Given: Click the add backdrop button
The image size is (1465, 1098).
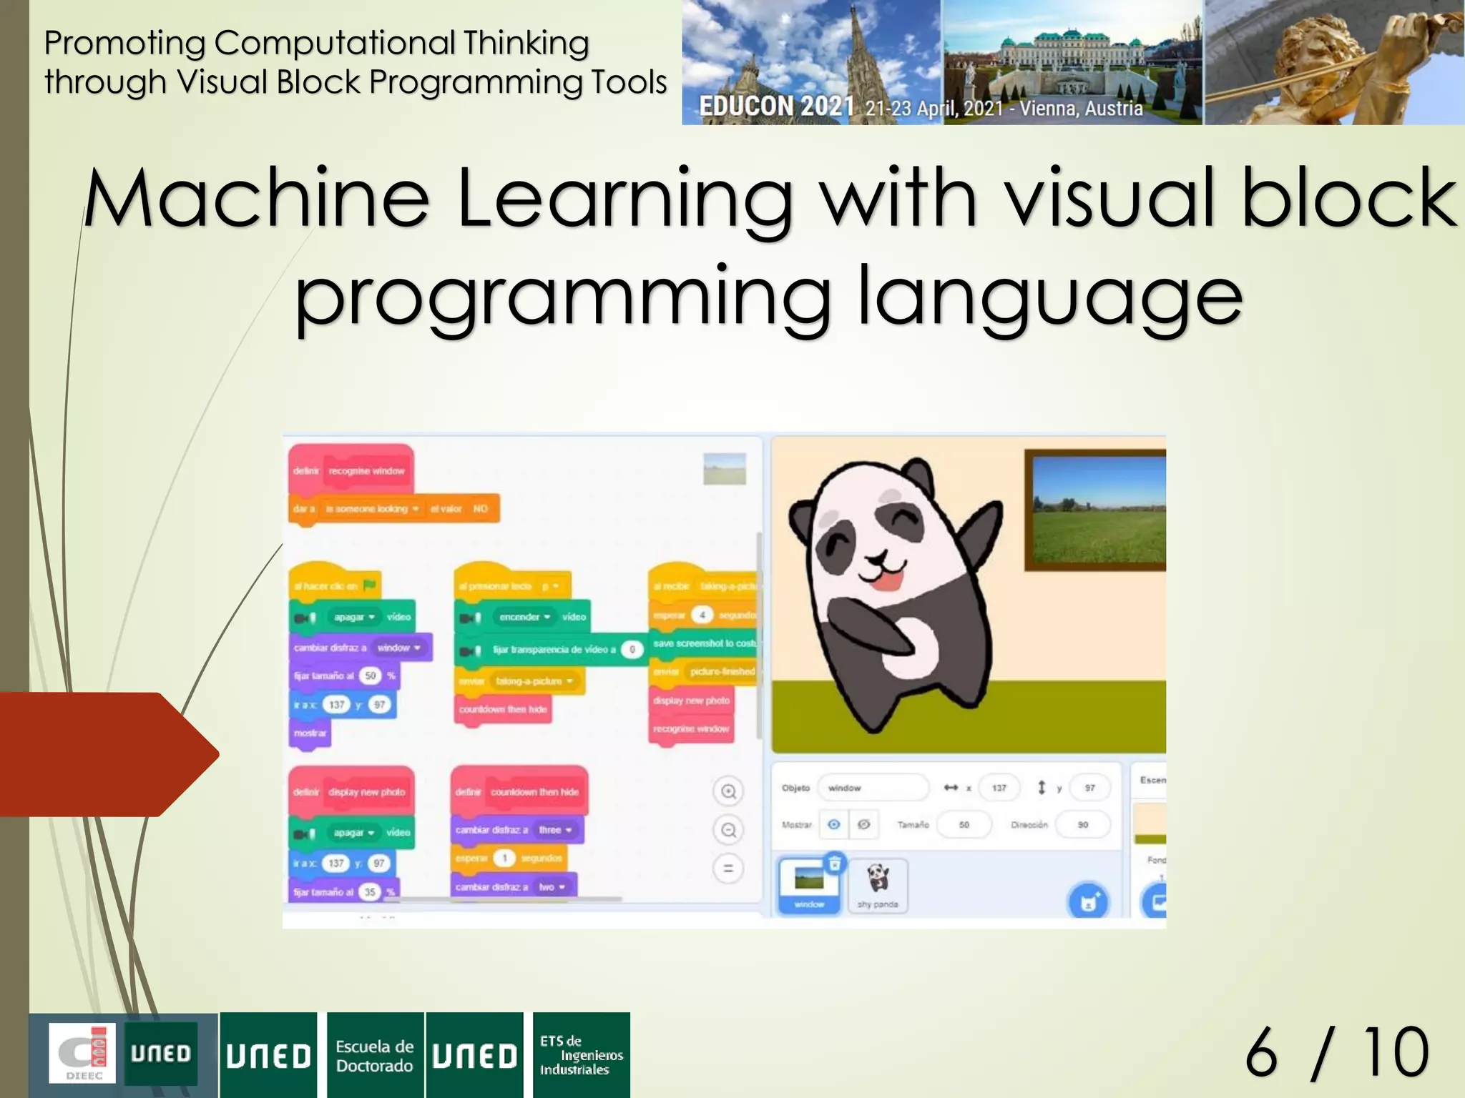Looking at the screenshot, I should point(1156,901).
